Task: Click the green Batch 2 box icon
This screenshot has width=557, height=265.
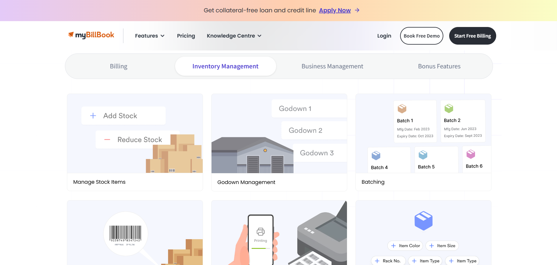Action: point(449,108)
